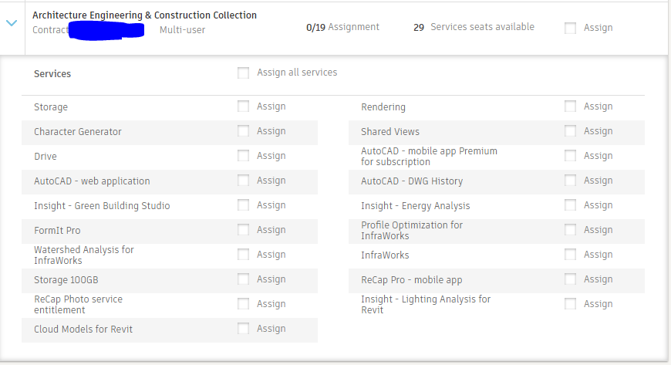Enable Assign all services checkbox

click(x=244, y=73)
